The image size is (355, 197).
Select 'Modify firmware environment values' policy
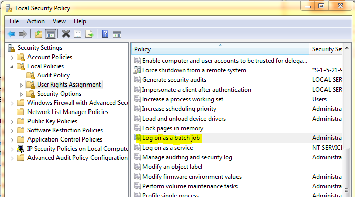click(x=192, y=177)
